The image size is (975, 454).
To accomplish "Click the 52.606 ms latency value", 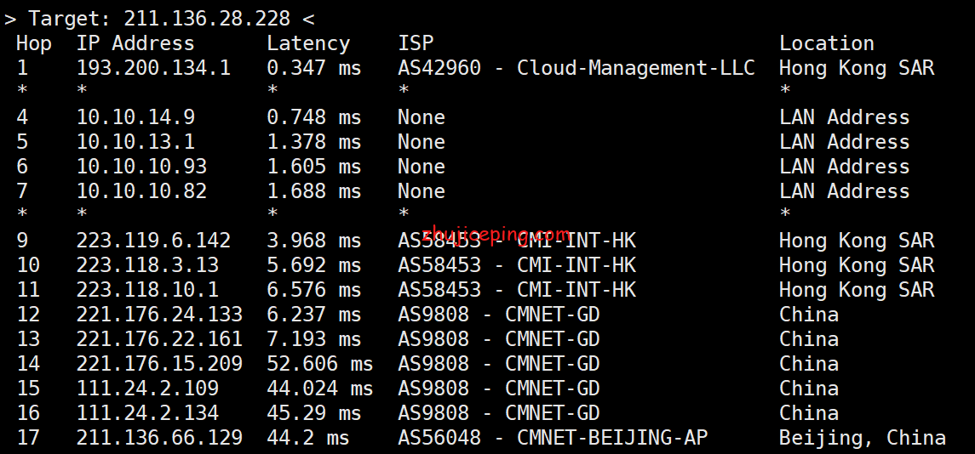I will coord(319,364).
